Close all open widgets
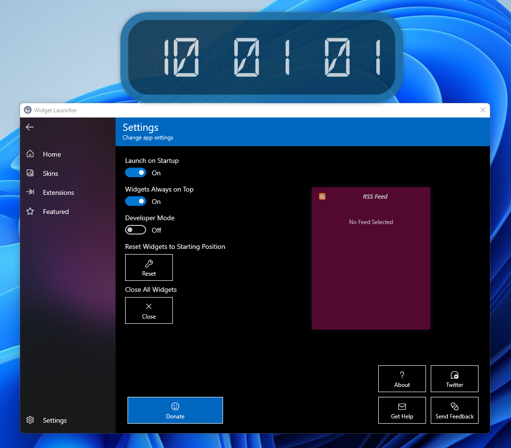 [x=149, y=310]
